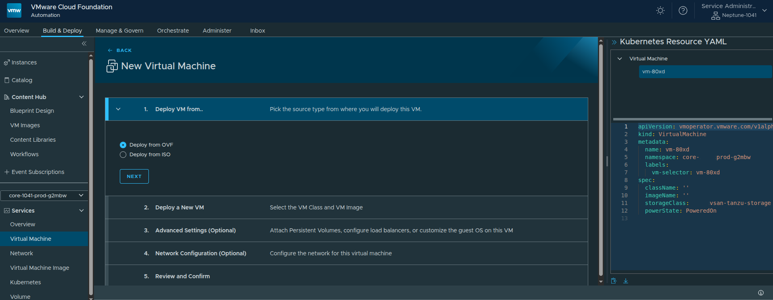Open the user account dropdown arrow
The width and height of the screenshot is (773, 300).
tap(765, 10)
